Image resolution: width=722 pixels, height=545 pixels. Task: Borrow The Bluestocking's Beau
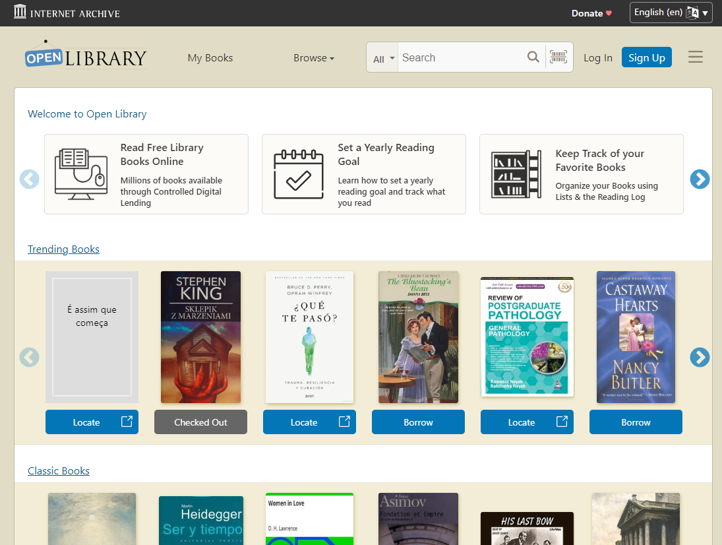click(418, 422)
